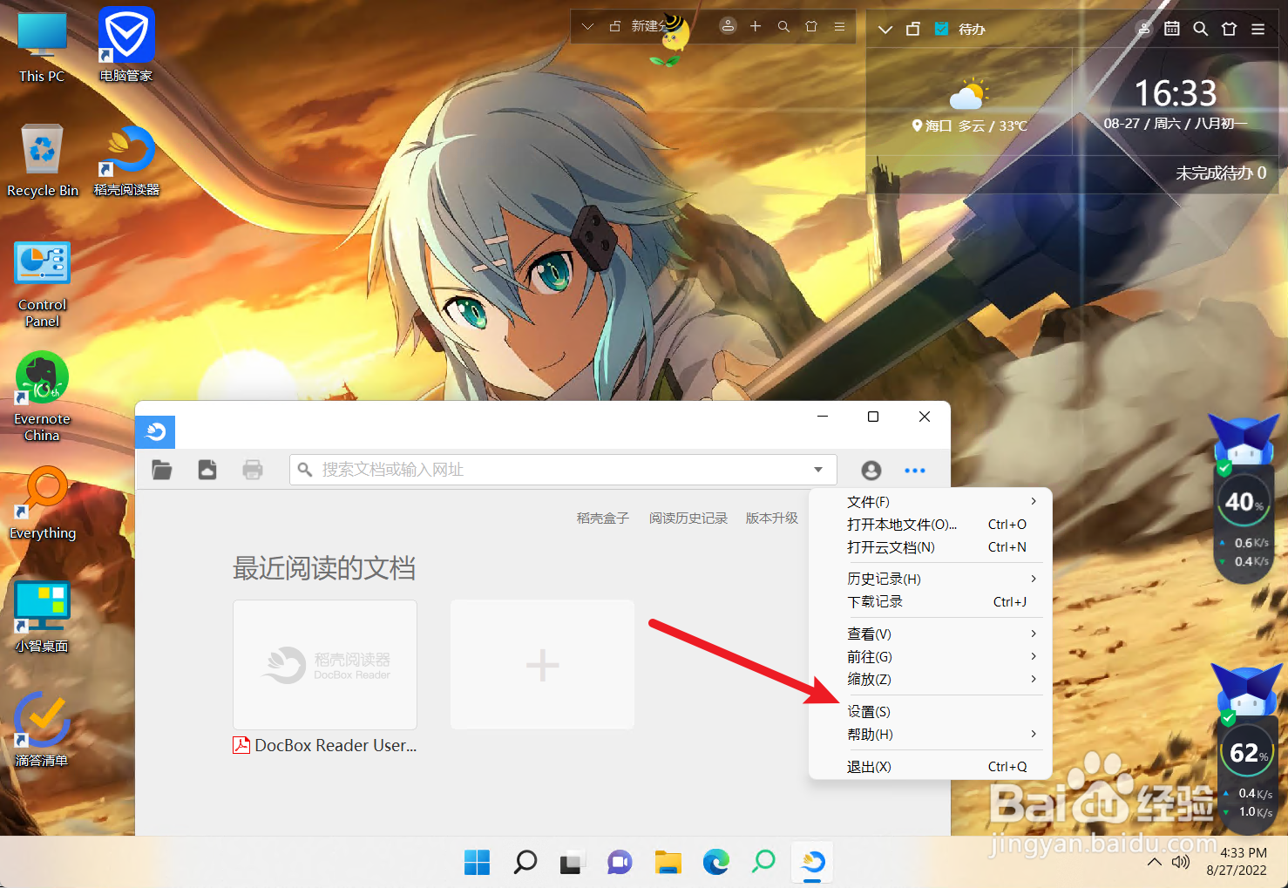1288x888 pixels.
Task: Expand the 帮助(H) submenu
Action: click(x=931, y=735)
